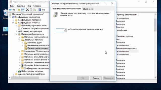Click the folder icon of Локальные политики
Screen dimensions: 161x90
click(x=22, y=40)
